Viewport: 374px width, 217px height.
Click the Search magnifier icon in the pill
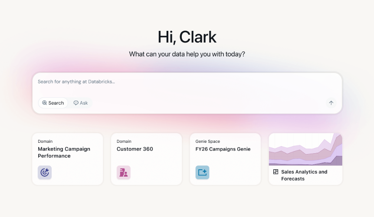click(x=44, y=103)
